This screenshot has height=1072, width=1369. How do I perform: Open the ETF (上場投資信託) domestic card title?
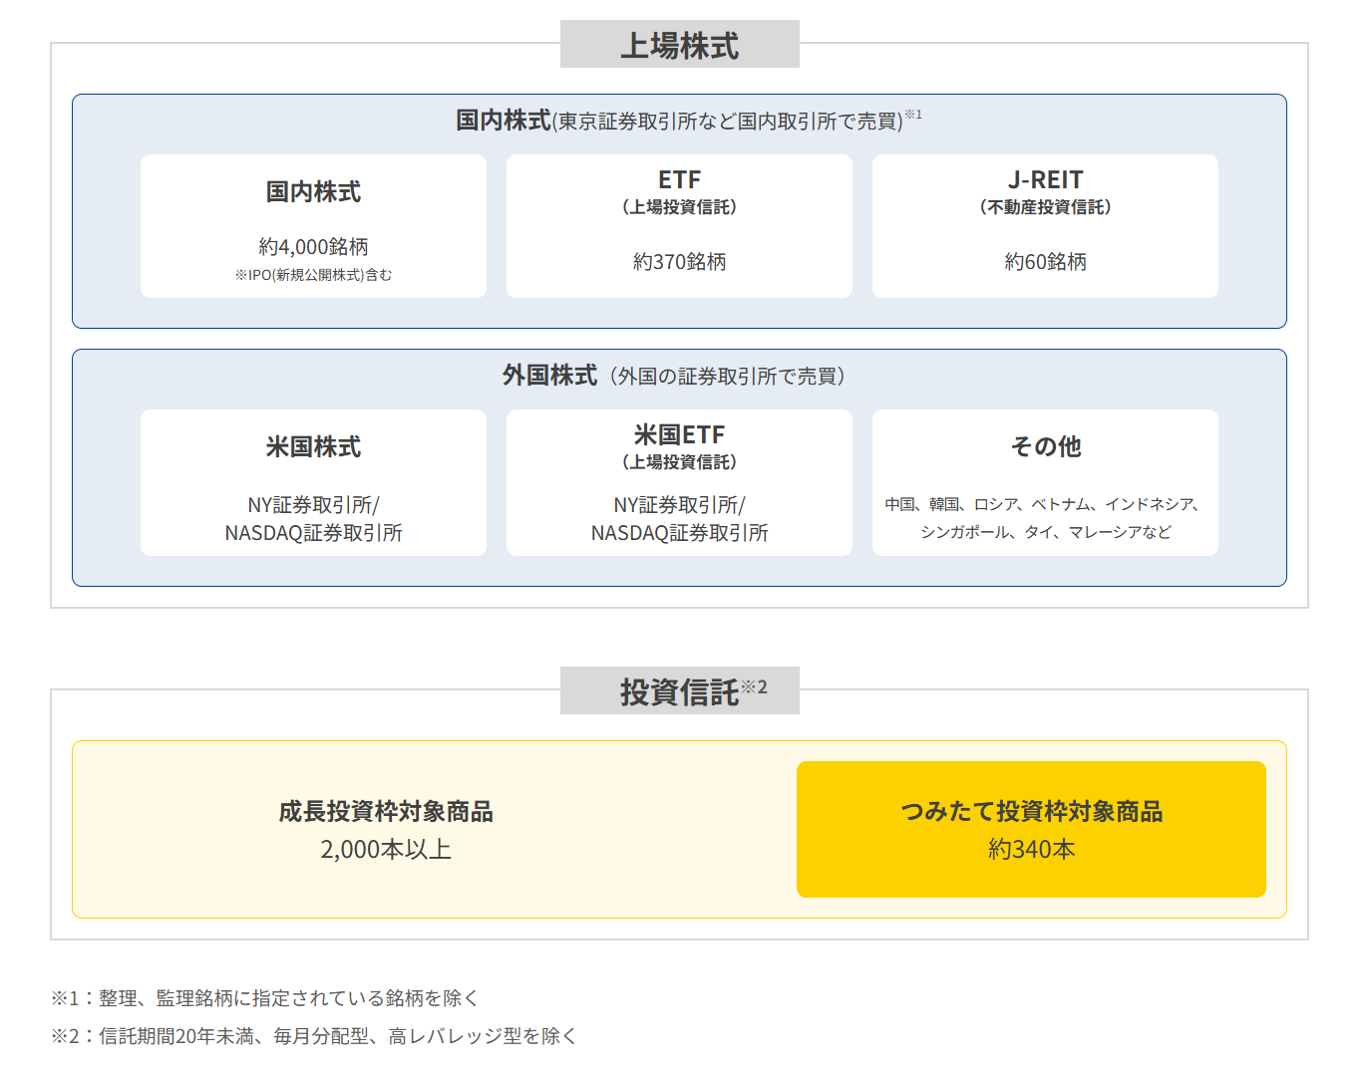[x=679, y=180]
